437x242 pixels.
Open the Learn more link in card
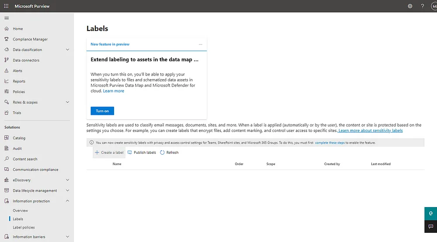tap(114, 91)
